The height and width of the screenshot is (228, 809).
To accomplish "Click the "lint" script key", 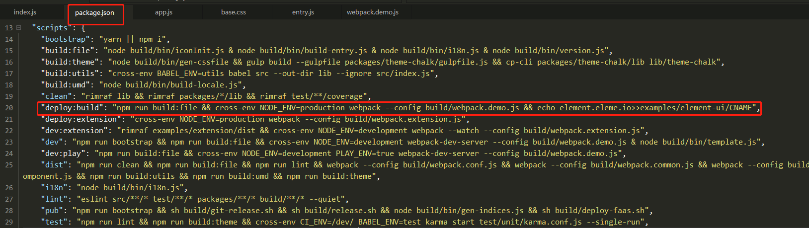I will [54, 199].
